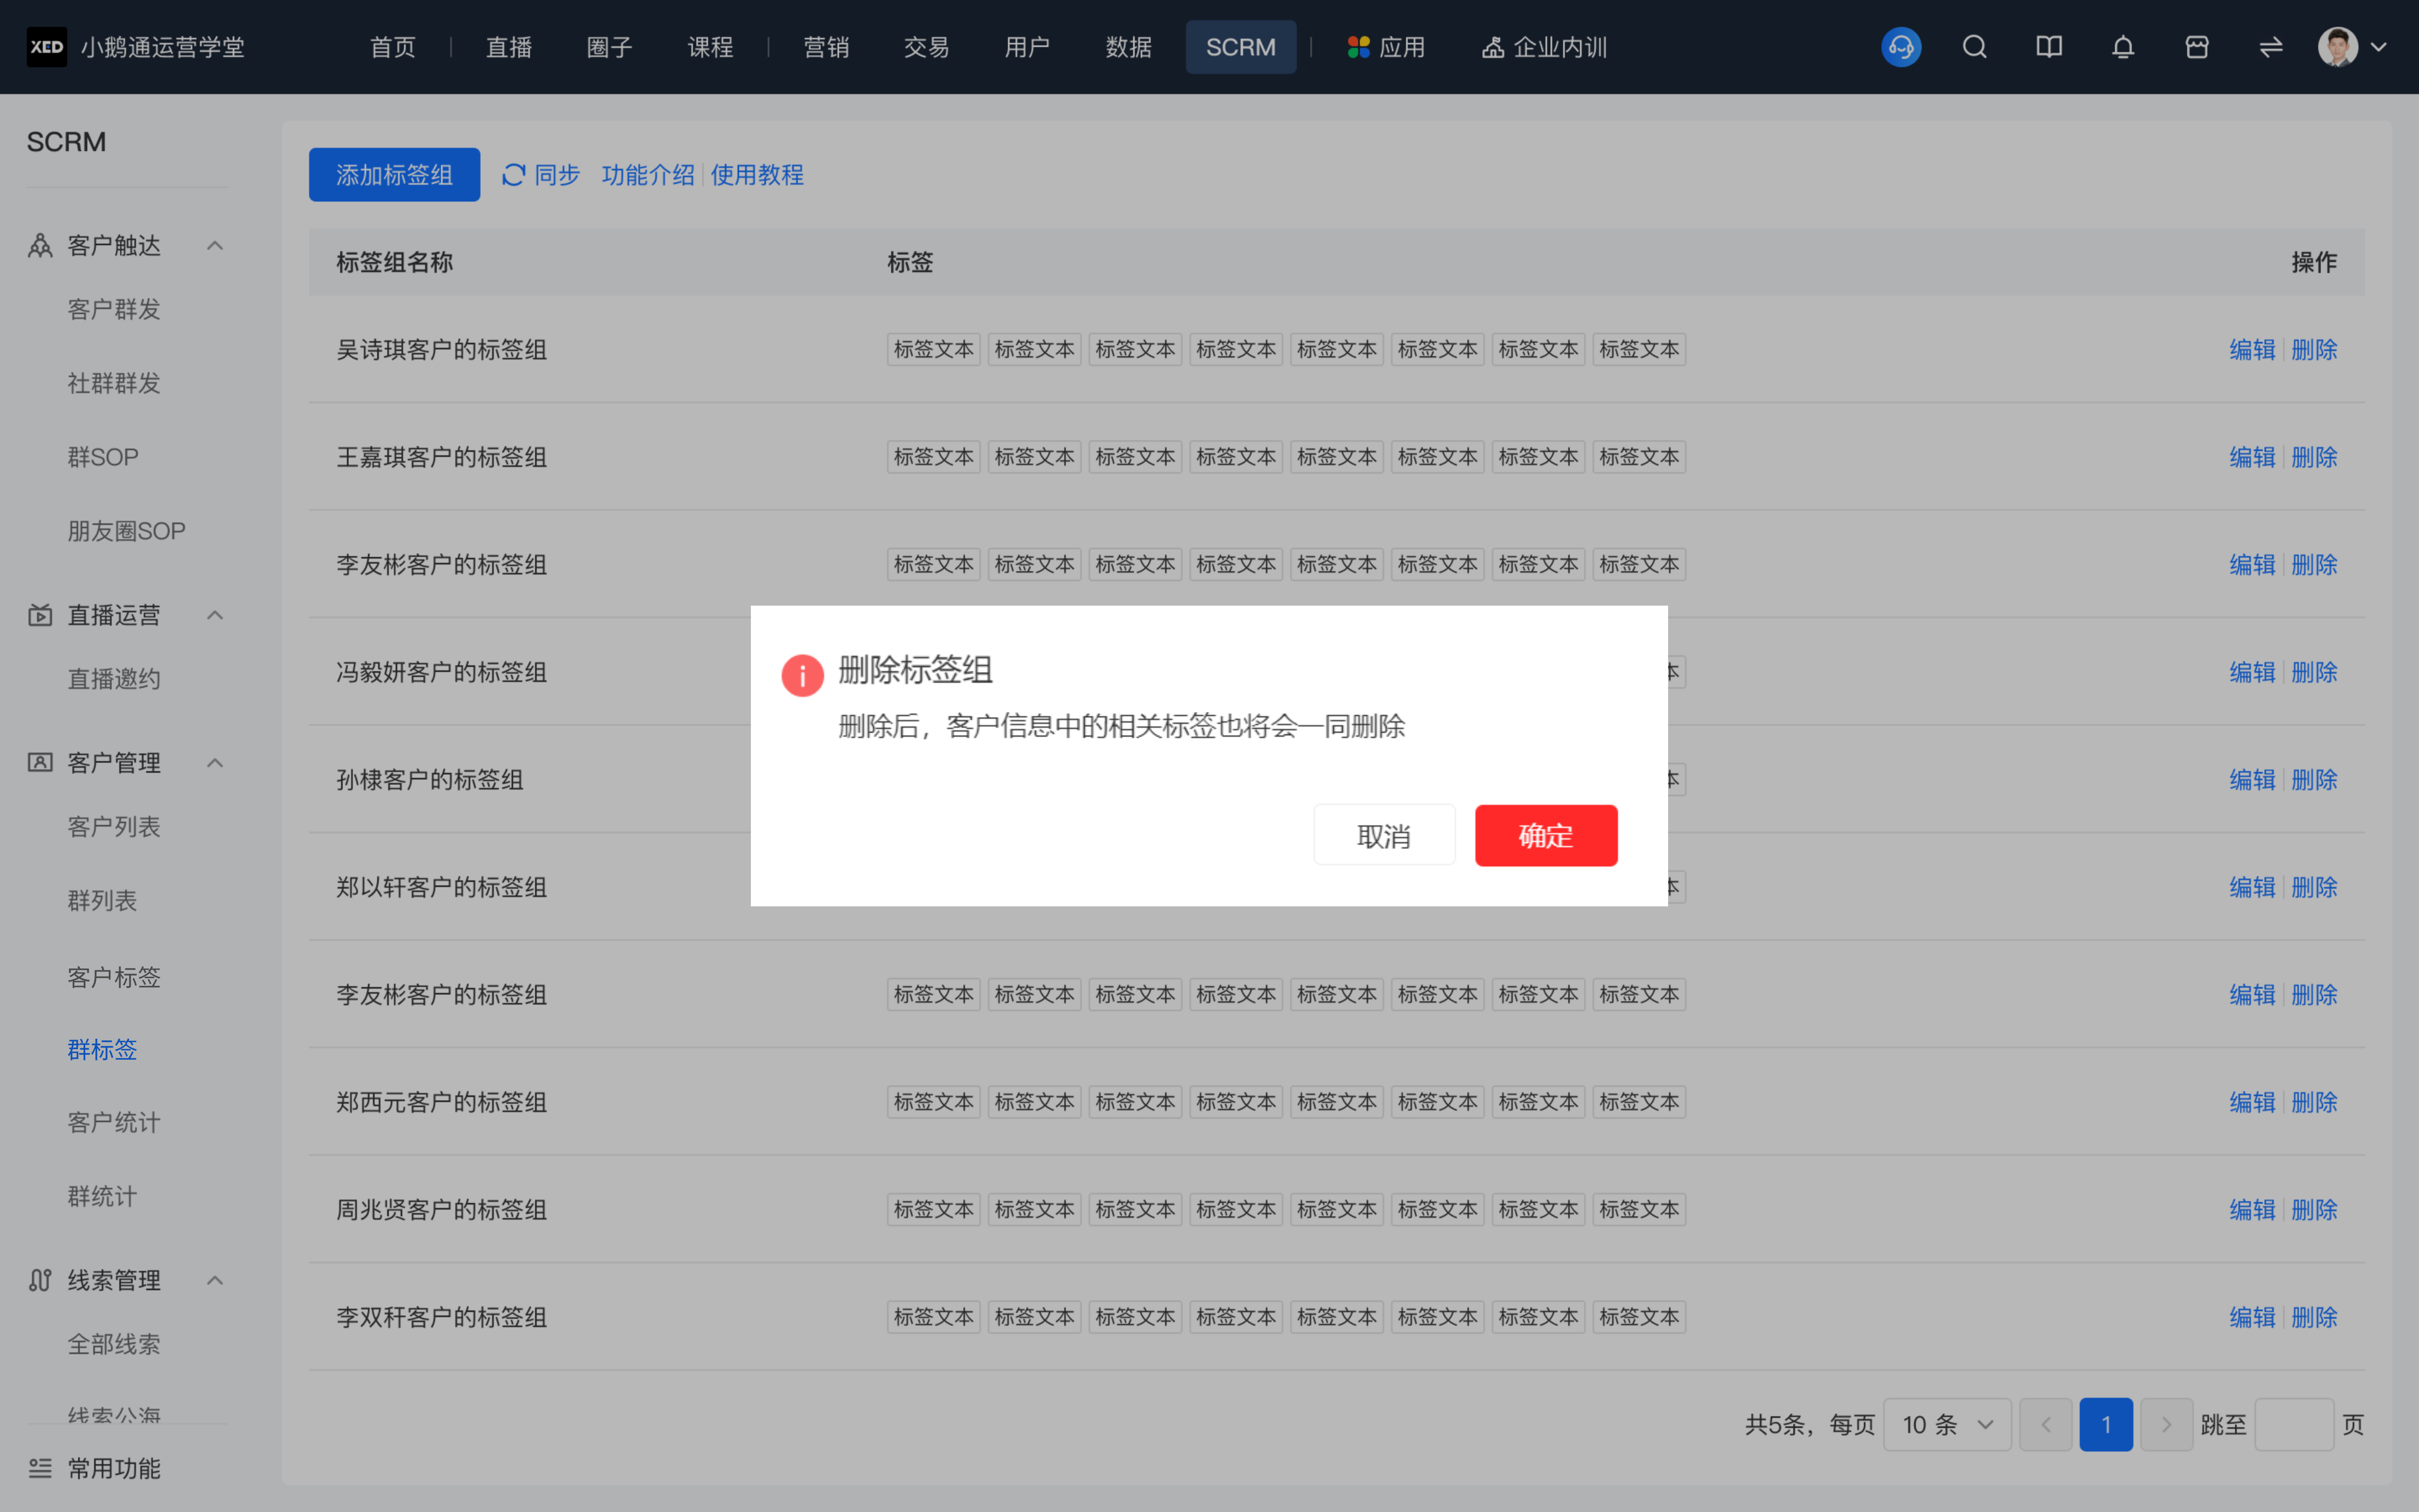Open customer service headset icon
Image resolution: width=2419 pixels, height=1512 pixels.
pyautogui.click(x=1900, y=47)
